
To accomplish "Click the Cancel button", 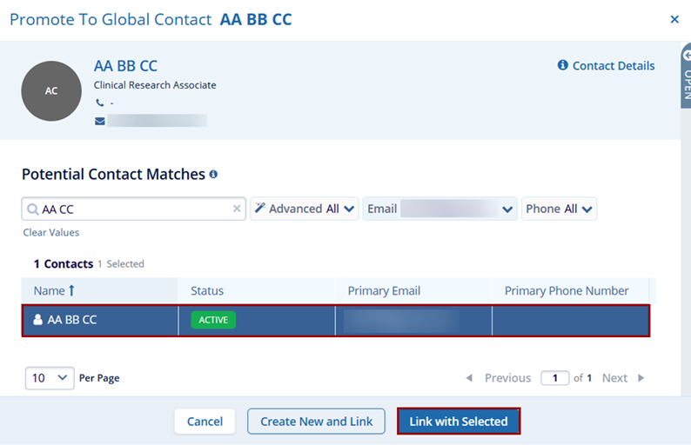I will [x=205, y=422].
